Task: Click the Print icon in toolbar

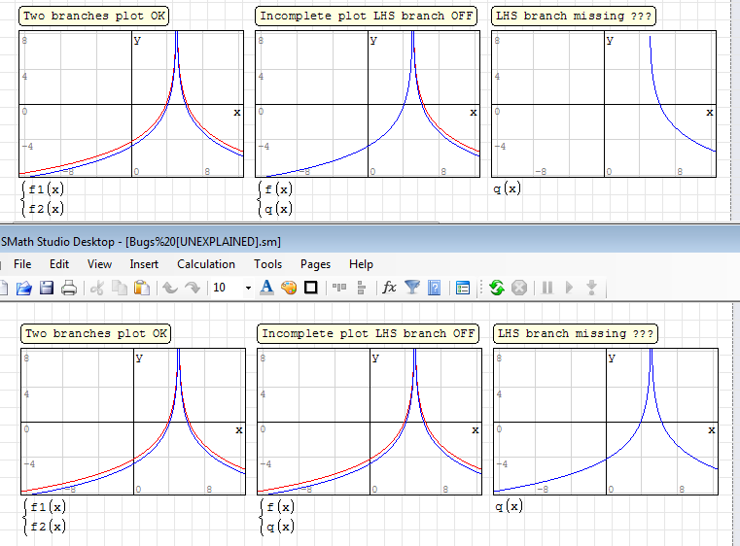Action: [x=69, y=288]
